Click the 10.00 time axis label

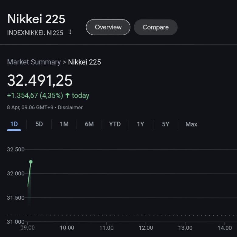click(x=67, y=228)
